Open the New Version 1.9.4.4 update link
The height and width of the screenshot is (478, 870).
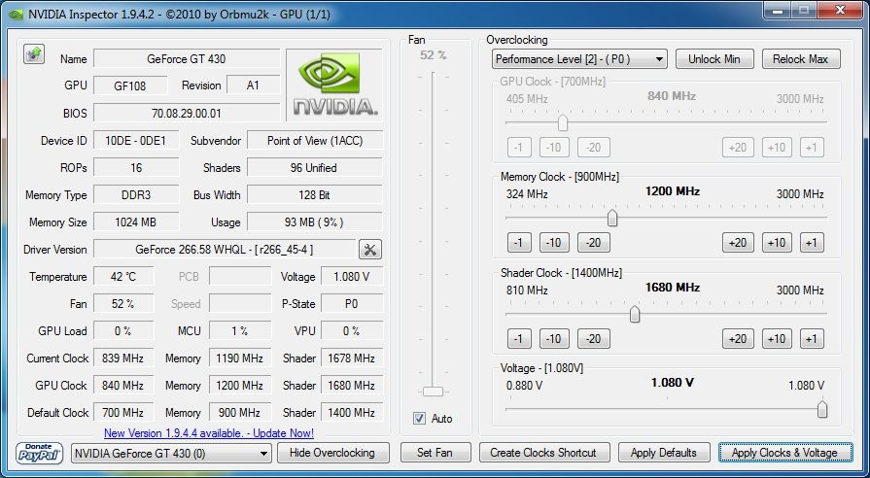pyautogui.click(x=208, y=432)
